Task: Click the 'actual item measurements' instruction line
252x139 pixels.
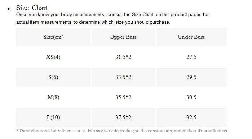Action: [x=44, y=22]
